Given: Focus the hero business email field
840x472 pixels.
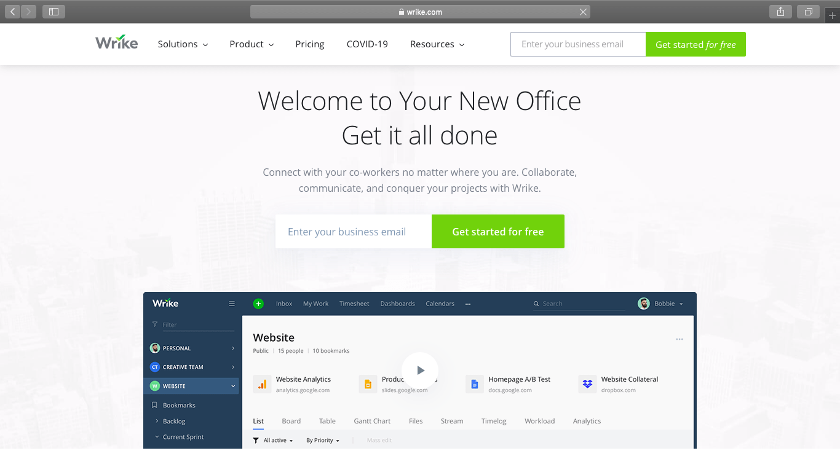Looking at the screenshot, I should (x=354, y=232).
